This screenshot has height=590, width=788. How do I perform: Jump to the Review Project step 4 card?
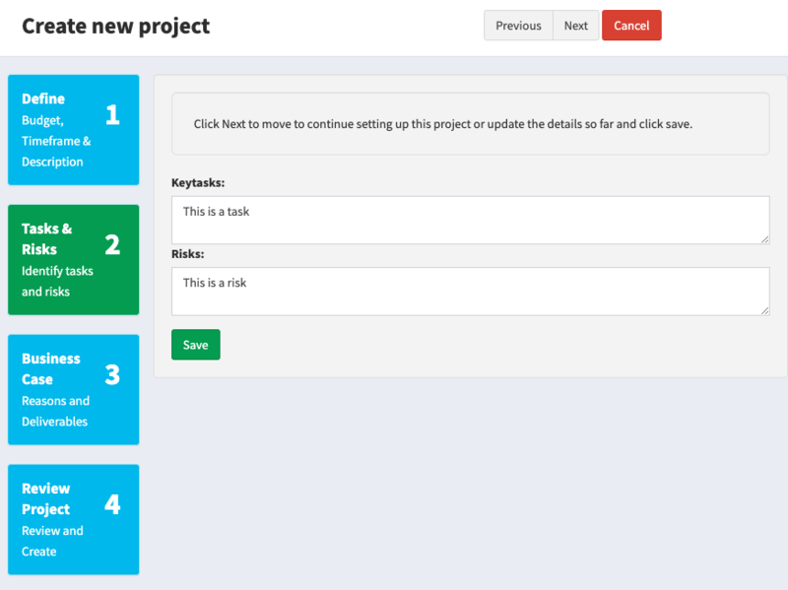pos(73,520)
